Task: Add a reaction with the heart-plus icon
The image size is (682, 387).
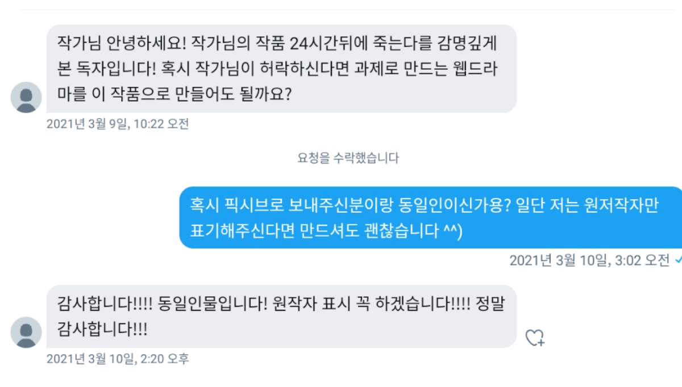Action: click(535, 338)
